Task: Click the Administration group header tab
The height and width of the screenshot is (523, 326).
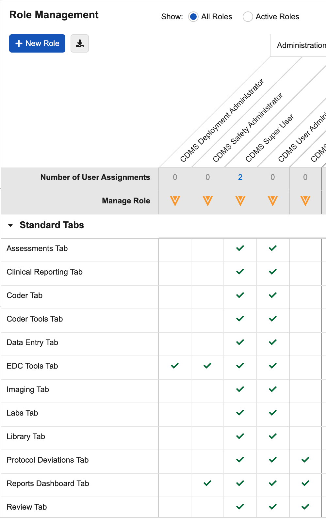Action: pos(301,45)
